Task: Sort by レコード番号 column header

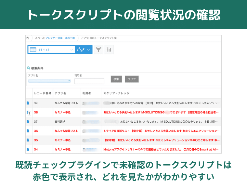Action: click(43, 93)
